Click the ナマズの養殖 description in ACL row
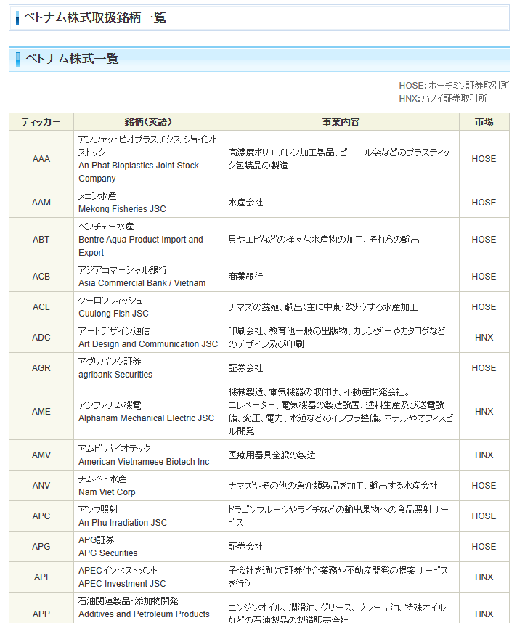The width and height of the screenshot is (525, 623). [323, 306]
